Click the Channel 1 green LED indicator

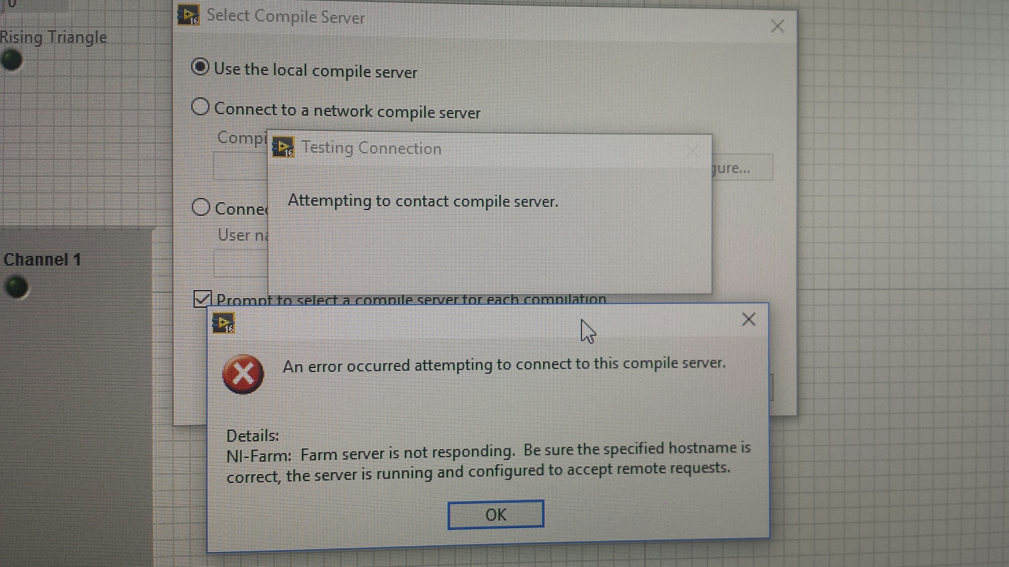(17, 287)
